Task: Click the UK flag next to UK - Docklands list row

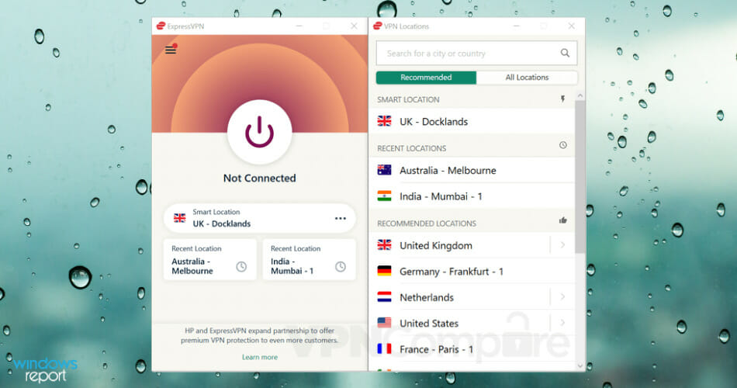Action: click(x=384, y=121)
